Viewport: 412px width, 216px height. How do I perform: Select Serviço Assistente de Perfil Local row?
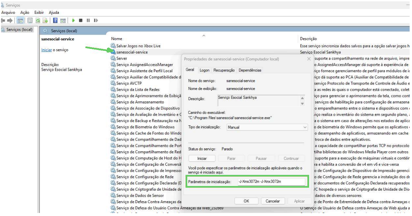click(144, 71)
